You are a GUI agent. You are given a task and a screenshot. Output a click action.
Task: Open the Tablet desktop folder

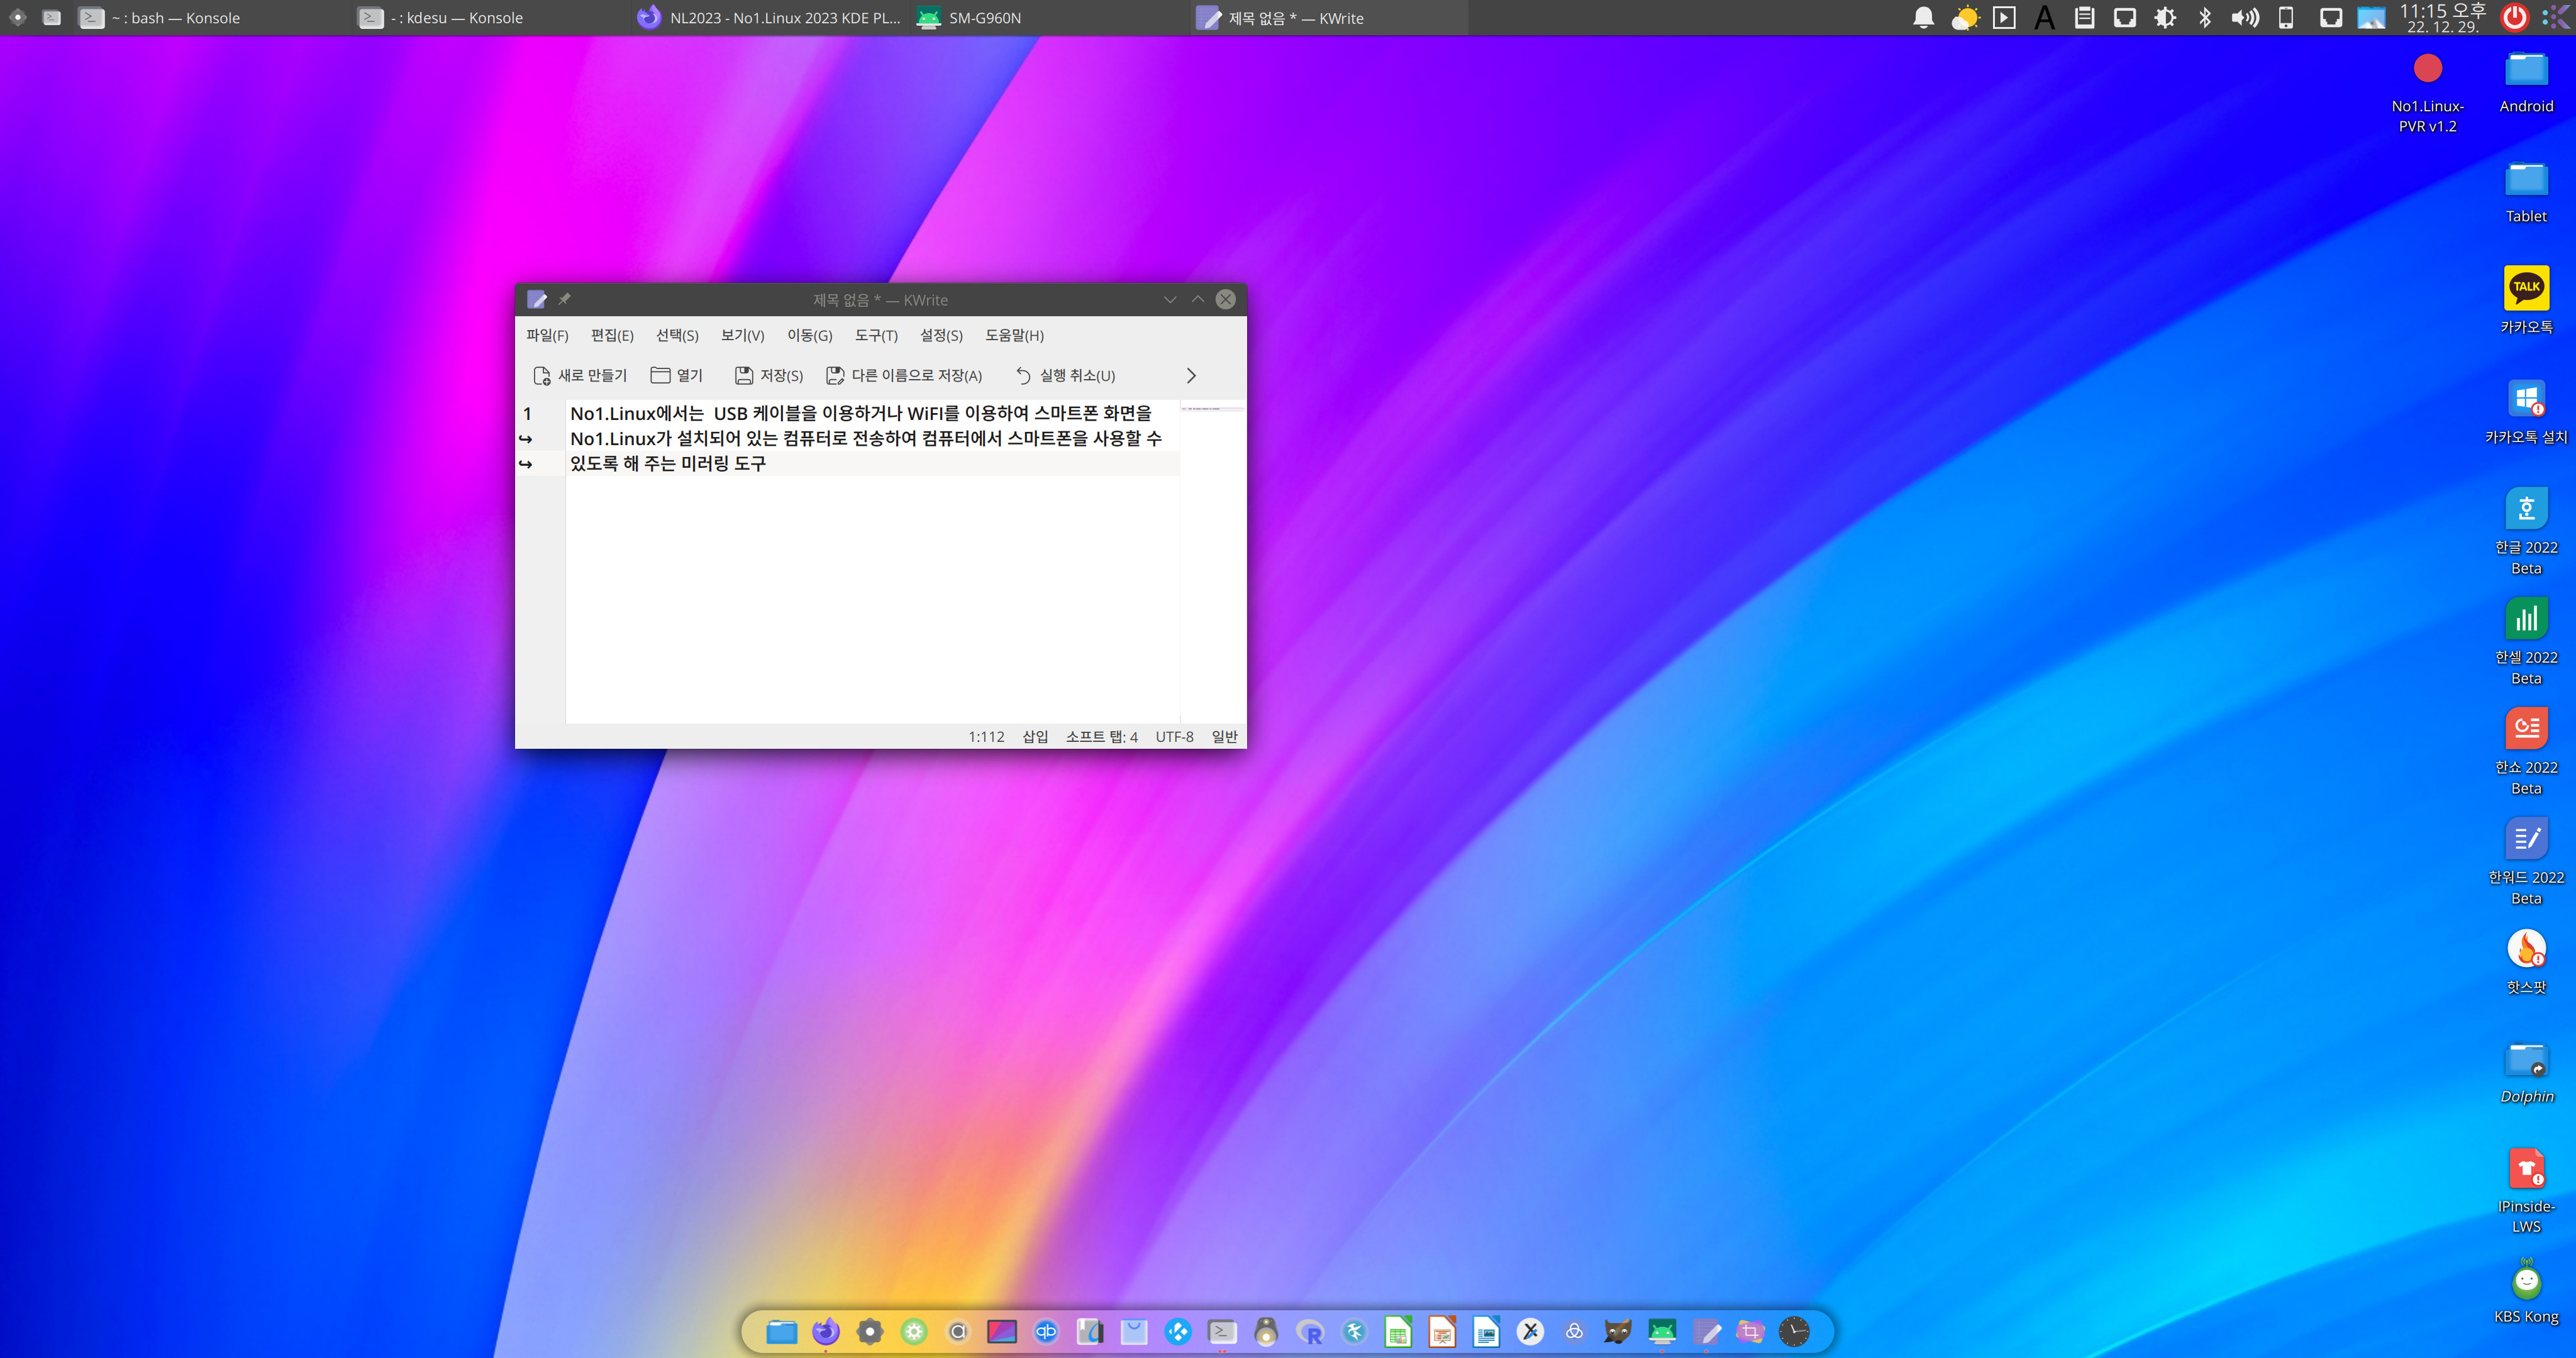[2526, 191]
